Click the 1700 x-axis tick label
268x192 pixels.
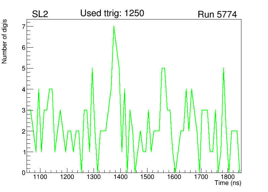click(x=201, y=177)
